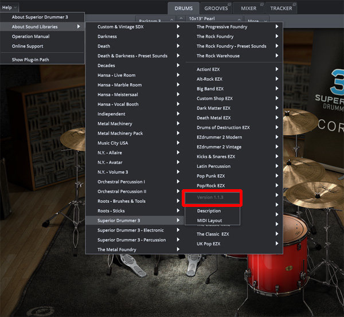Select N.Y. - Allaire library
The height and width of the screenshot is (317, 344).
pos(134,152)
